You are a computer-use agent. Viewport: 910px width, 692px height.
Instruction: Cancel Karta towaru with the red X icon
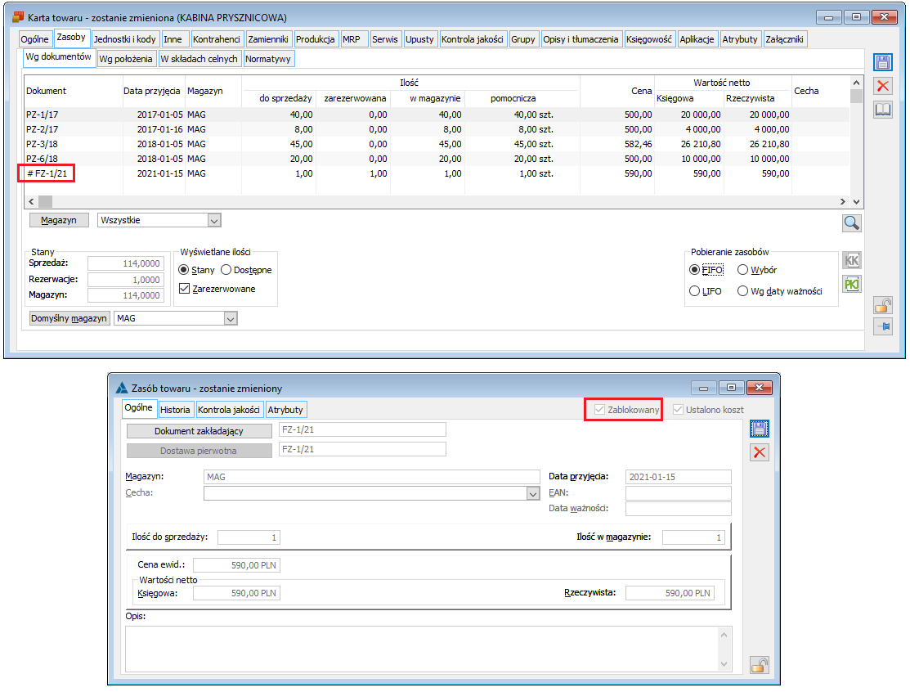(x=883, y=87)
